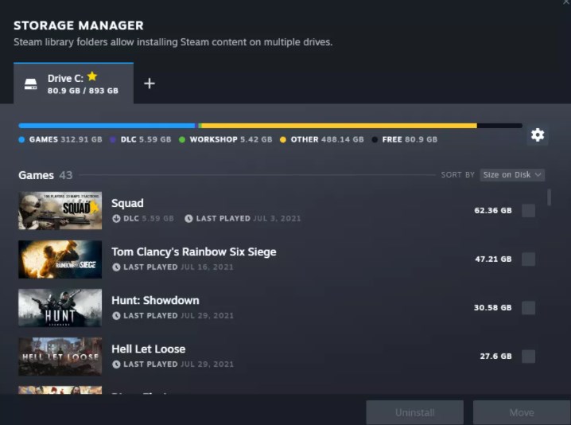Click the FREE 80.9 GB legend label
This screenshot has height=425, width=571.
coord(410,139)
